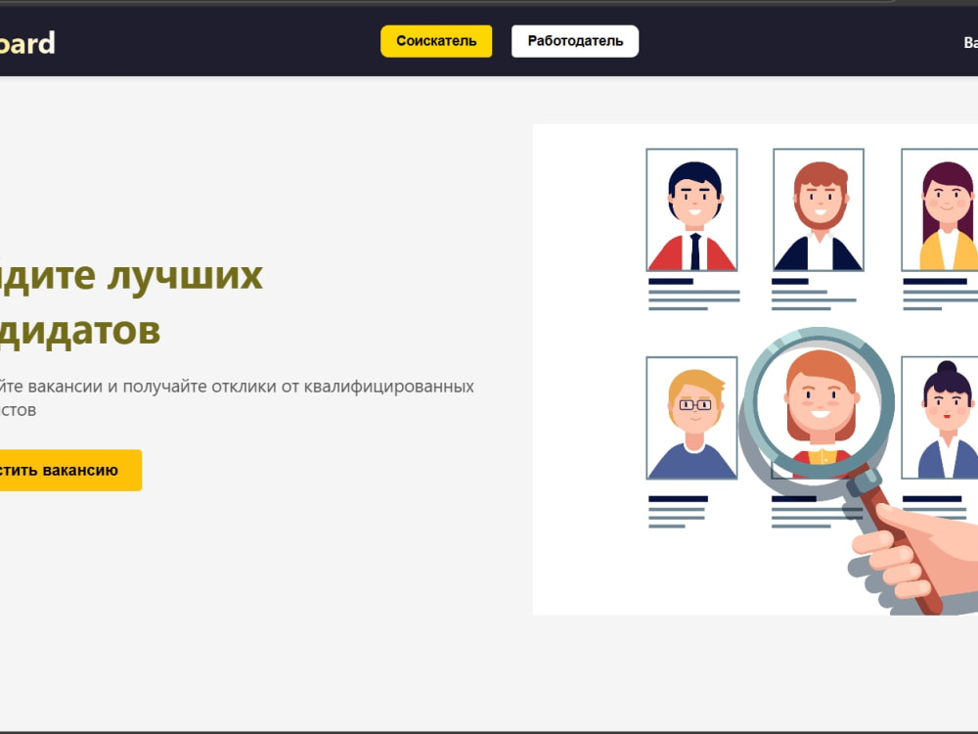The height and width of the screenshot is (734, 978).
Task: Switch to the Работодатель mode
Action: tap(575, 41)
